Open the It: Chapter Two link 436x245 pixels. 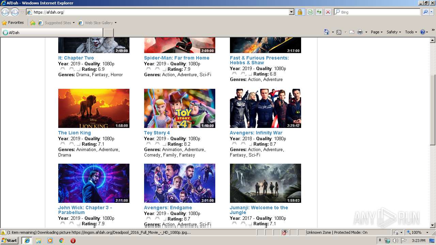(x=76, y=58)
